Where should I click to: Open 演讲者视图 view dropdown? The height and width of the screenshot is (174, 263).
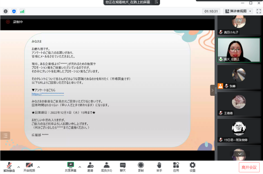pos(238,11)
